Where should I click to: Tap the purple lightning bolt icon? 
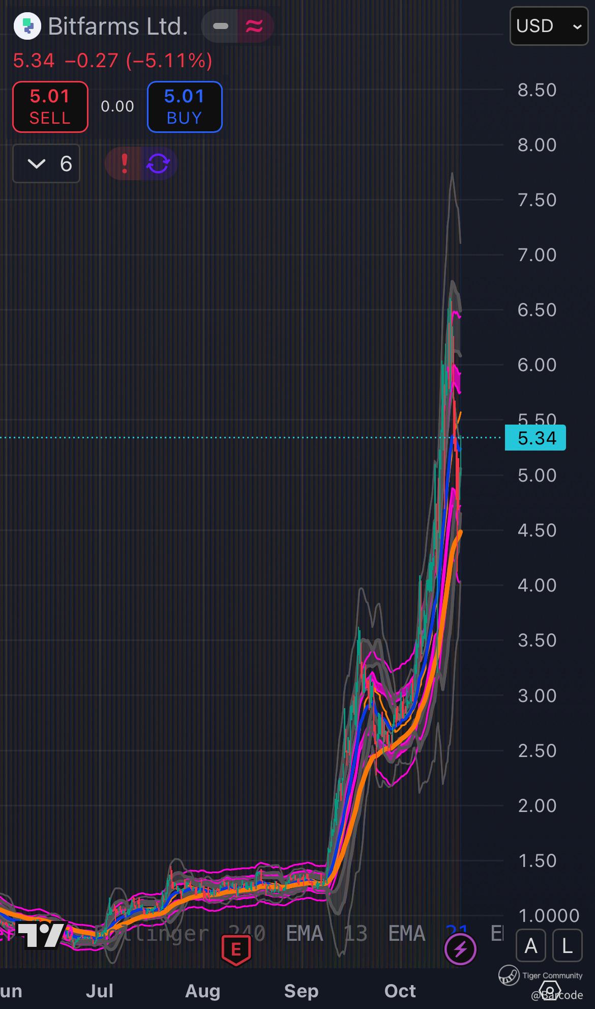pyautogui.click(x=460, y=949)
